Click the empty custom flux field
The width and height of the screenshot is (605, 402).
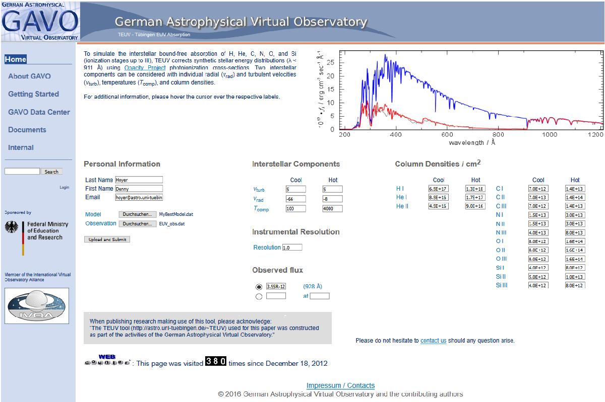[276, 296]
